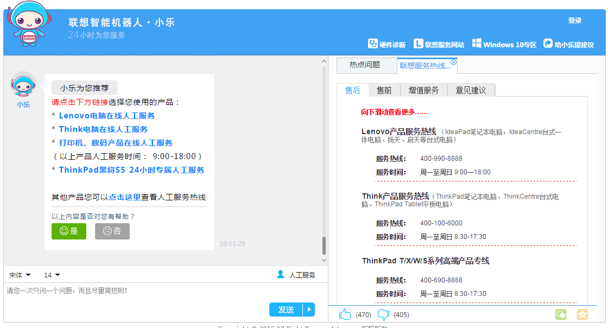608x328 pixels.
Task: Give a thumbs-down to the hotline page
Action: pyautogui.click(x=383, y=315)
